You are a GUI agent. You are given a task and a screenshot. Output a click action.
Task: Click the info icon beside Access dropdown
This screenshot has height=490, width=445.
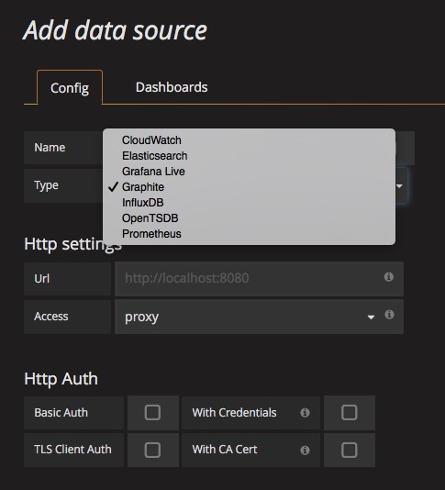[389, 315]
